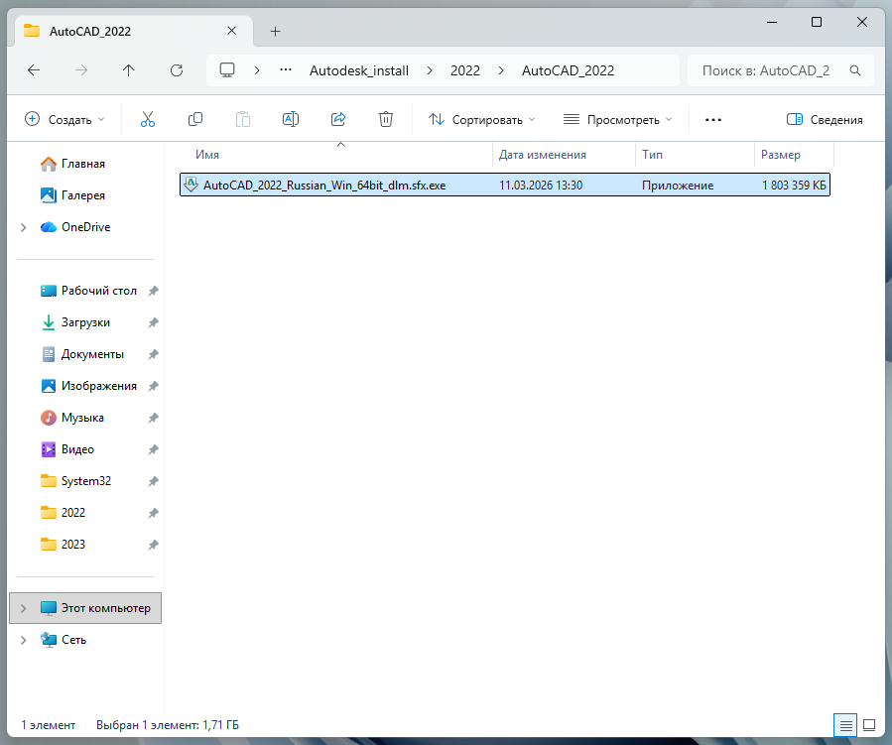Image resolution: width=892 pixels, height=745 pixels.
Task: Click the Delete trash icon
Action: pyautogui.click(x=386, y=119)
